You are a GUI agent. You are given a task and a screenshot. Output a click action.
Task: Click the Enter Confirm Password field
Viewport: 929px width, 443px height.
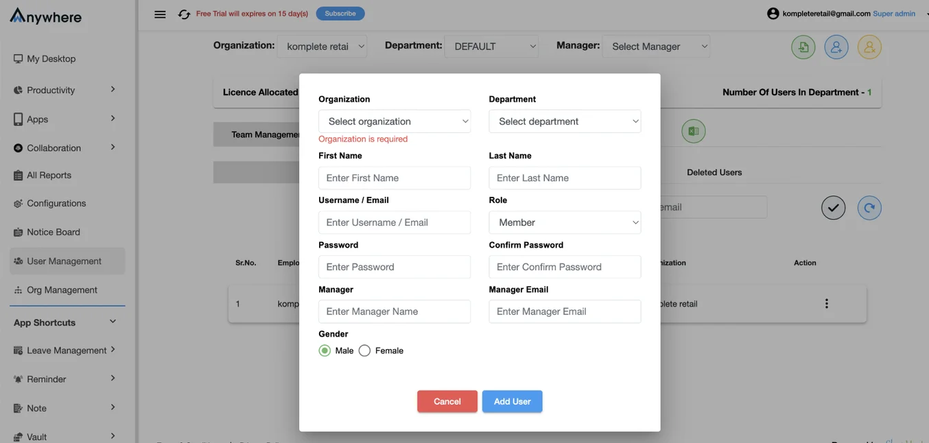click(565, 267)
